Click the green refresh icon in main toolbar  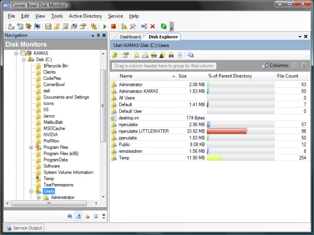(x=163, y=26)
